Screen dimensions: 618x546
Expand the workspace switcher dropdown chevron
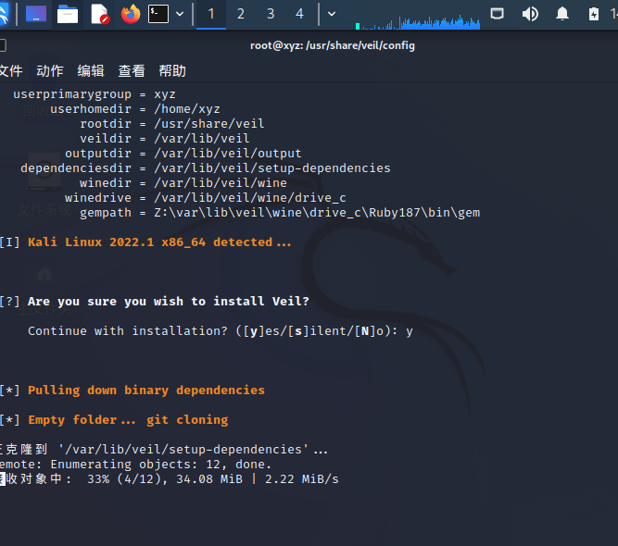(332, 14)
